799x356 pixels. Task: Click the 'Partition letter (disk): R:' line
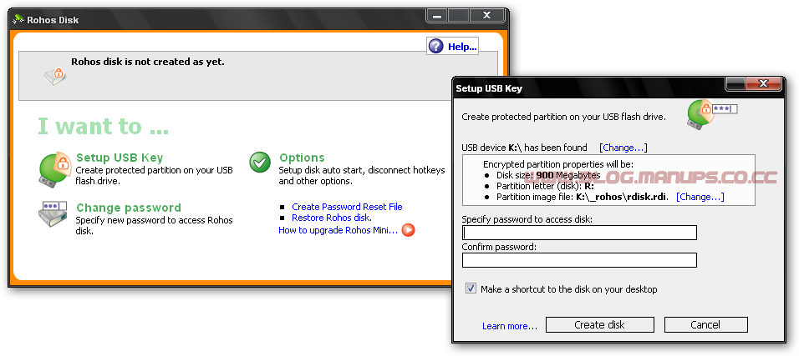545,186
